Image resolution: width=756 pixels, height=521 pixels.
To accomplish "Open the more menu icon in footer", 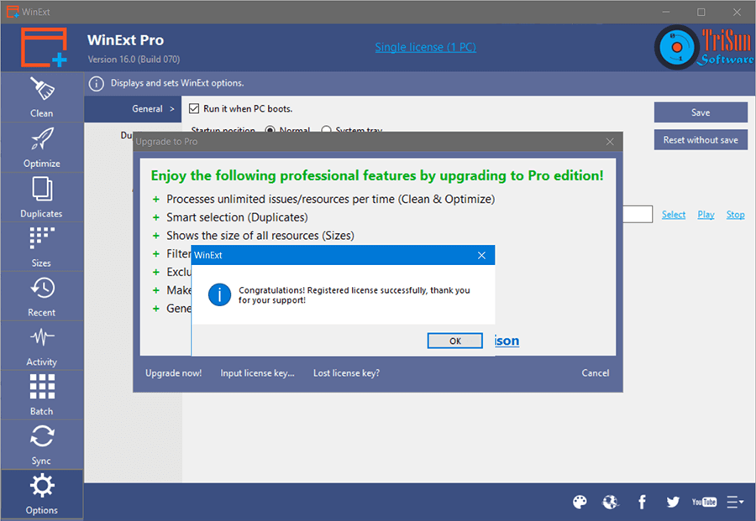I will click(735, 503).
